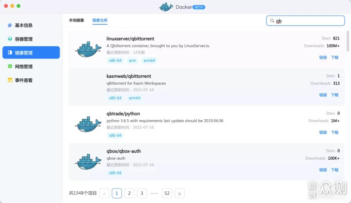Click the pagination ellipsis dots
The image size is (351, 203).
(154, 193)
